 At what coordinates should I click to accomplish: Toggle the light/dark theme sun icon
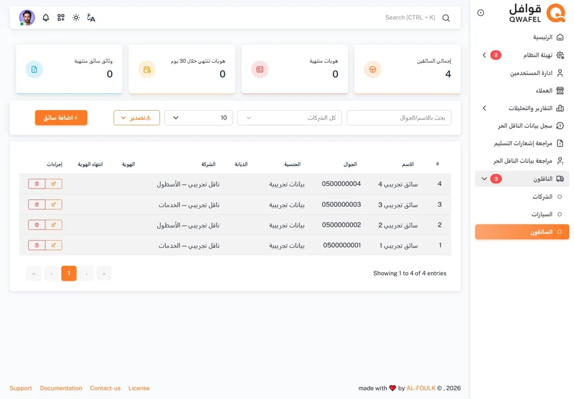point(76,17)
